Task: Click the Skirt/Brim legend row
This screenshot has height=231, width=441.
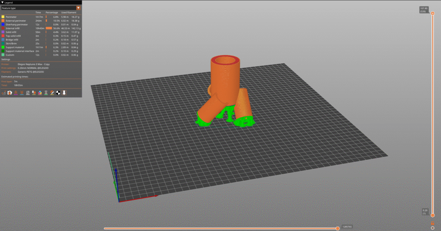Action: [x=12, y=43]
